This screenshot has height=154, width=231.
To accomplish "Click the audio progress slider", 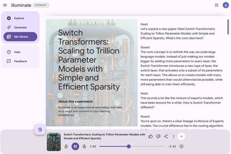I will [x=132, y=146].
